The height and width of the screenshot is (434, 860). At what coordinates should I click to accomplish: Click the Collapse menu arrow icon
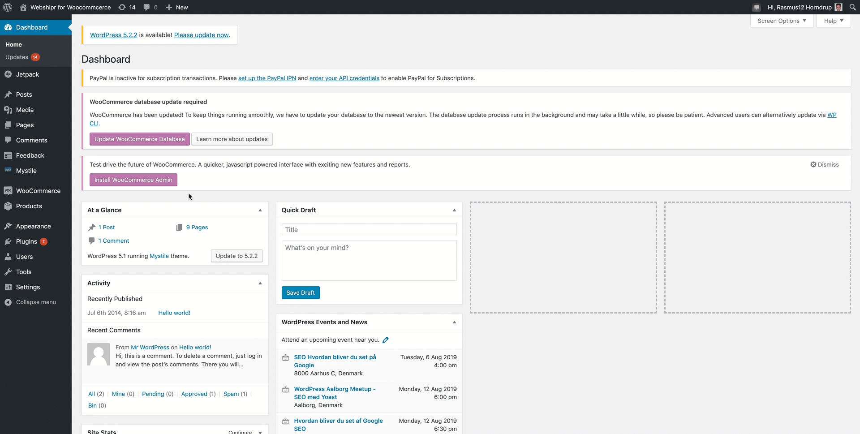8,302
